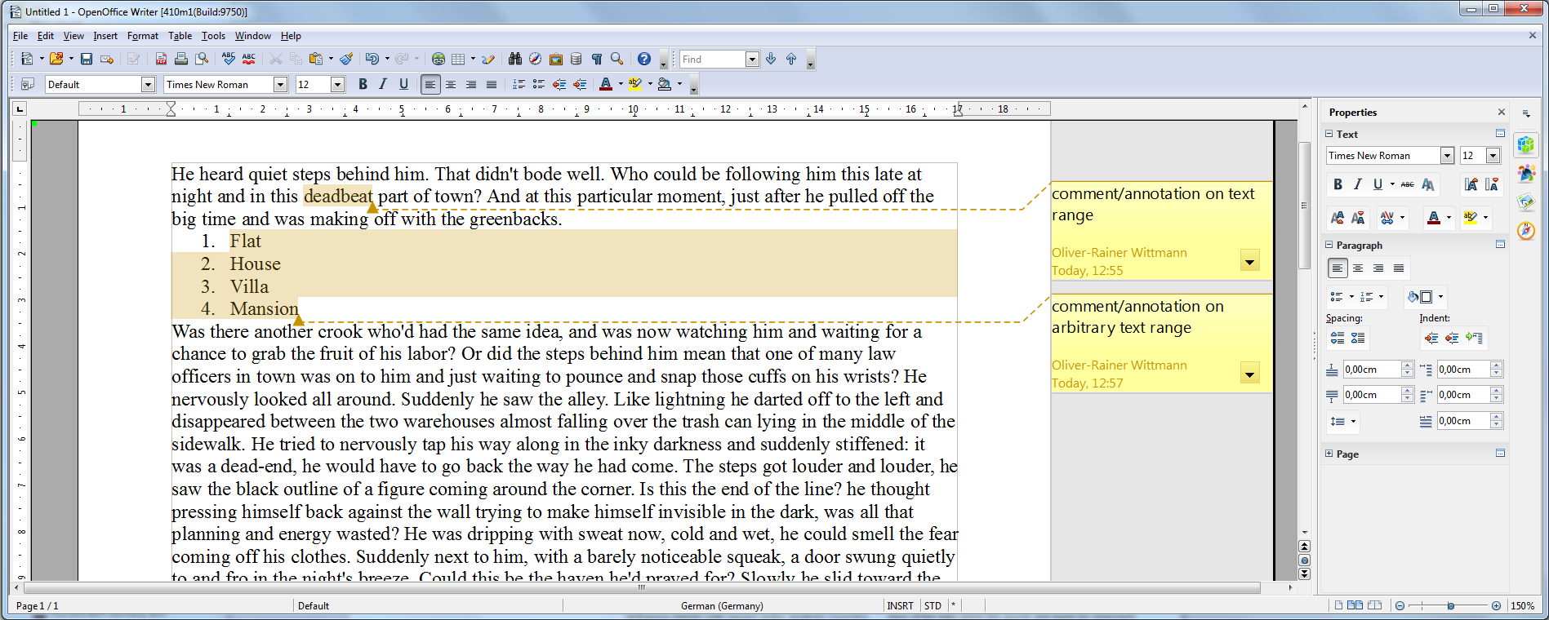Open the Find & Replace binoculars tool
1549x620 pixels.
click(x=514, y=59)
